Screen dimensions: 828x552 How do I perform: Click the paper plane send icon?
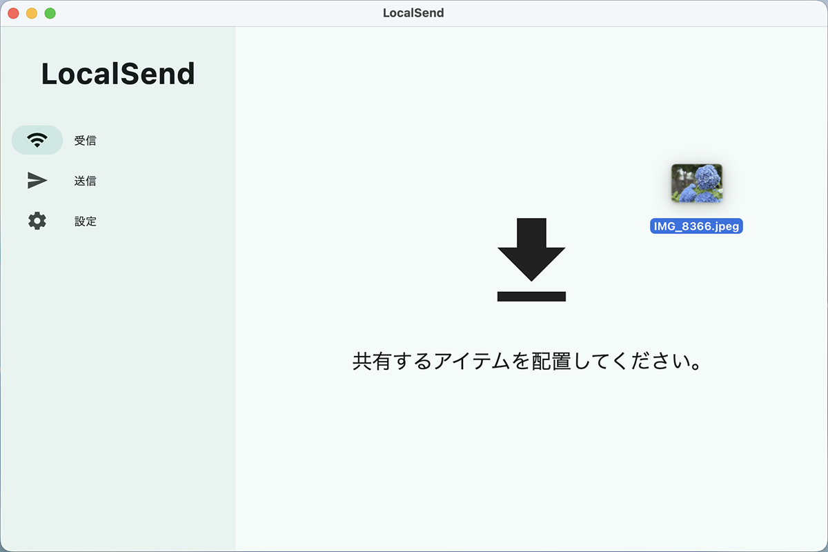(x=37, y=181)
